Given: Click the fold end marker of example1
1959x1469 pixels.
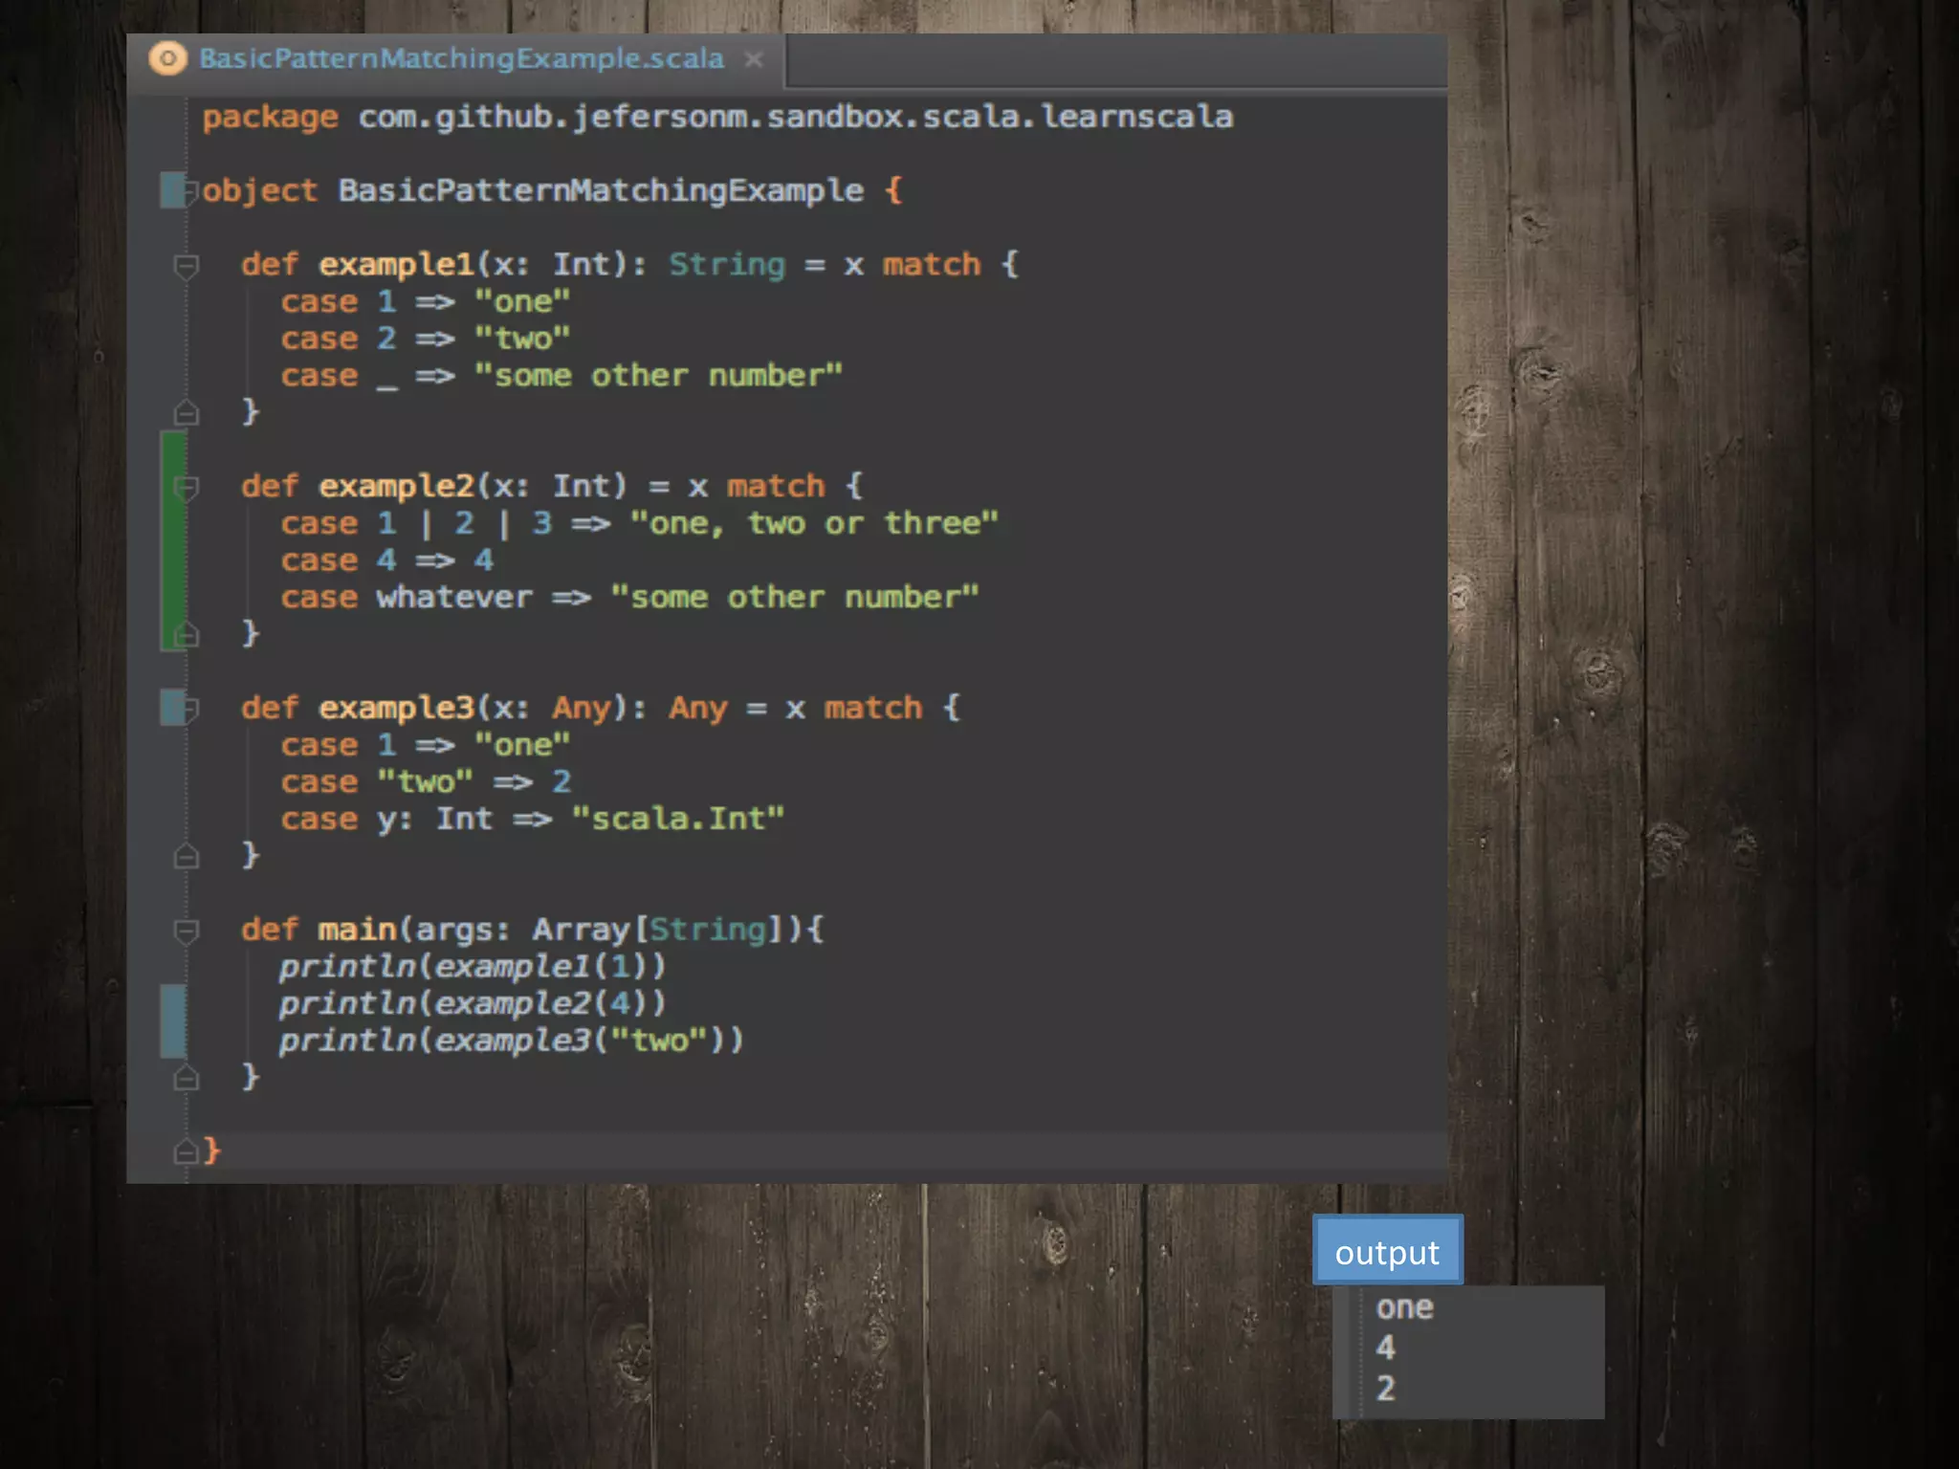Looking at the screenshot, I should [x=187, y=413].
